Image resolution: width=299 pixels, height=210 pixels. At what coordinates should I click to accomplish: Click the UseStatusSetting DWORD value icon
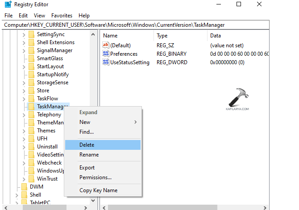(x=106, y=62)
